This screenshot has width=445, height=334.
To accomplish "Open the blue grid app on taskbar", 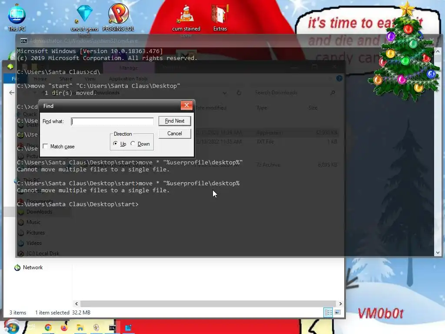I will pos(128,328).
